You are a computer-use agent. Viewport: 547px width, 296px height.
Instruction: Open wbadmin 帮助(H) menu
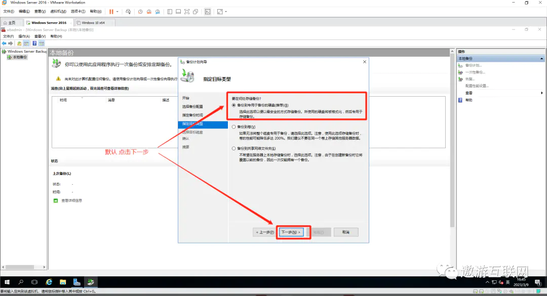(x=56, y=36)
